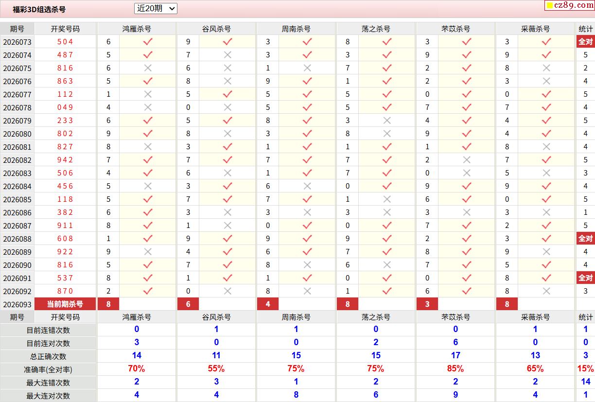Image resolution: width=595 pixels, height=402 pixels.
Task: Click the 85% accuracy value for 芣苡杀号
Action: 455,369
